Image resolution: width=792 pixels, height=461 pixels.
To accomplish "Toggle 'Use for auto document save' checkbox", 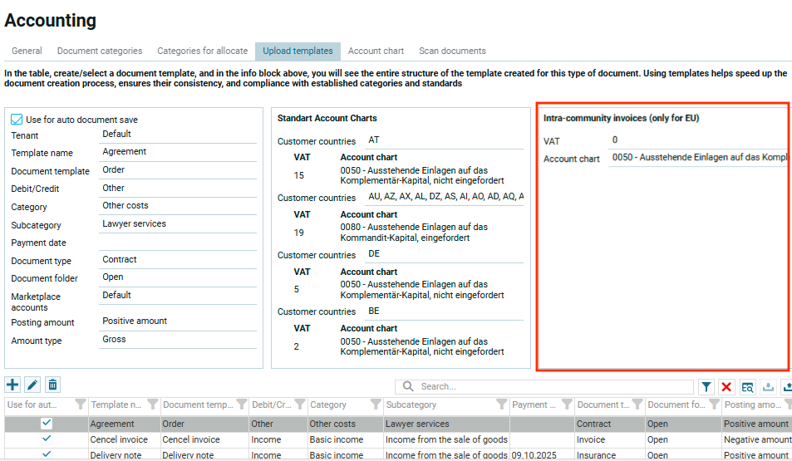I will (17, 120).
